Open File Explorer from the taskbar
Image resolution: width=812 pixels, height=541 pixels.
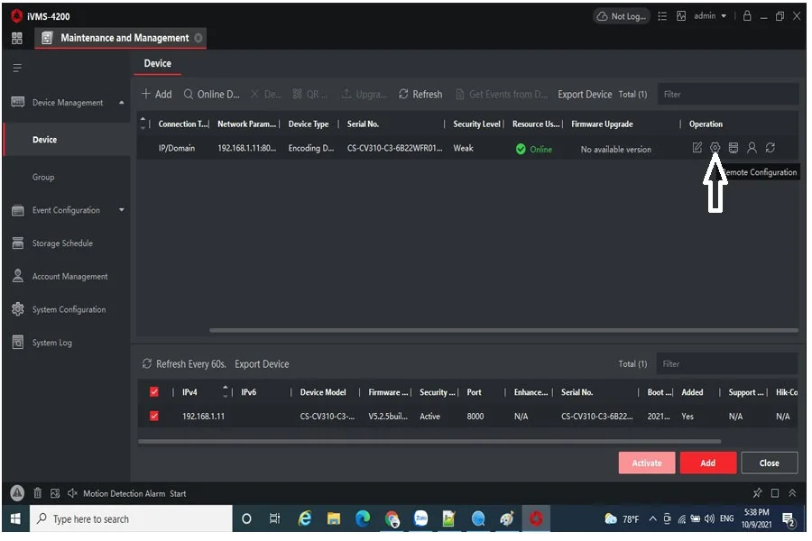[x=334, y=518]
